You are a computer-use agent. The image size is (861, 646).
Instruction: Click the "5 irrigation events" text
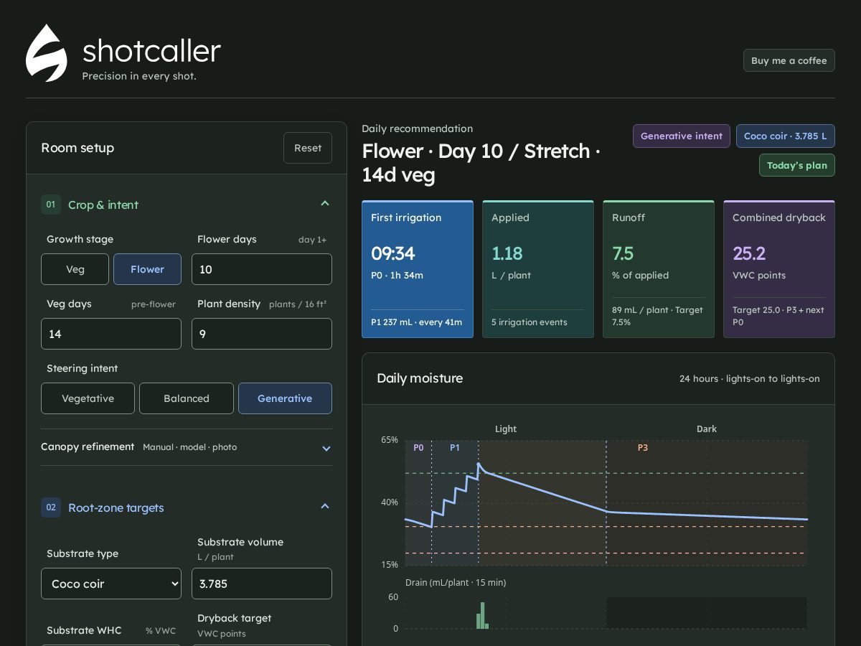[530, 322]
